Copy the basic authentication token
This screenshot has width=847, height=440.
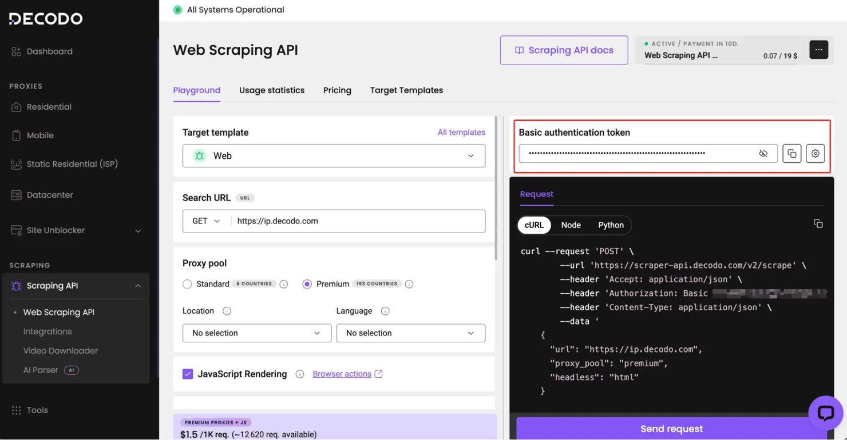[x=791, y=153]
